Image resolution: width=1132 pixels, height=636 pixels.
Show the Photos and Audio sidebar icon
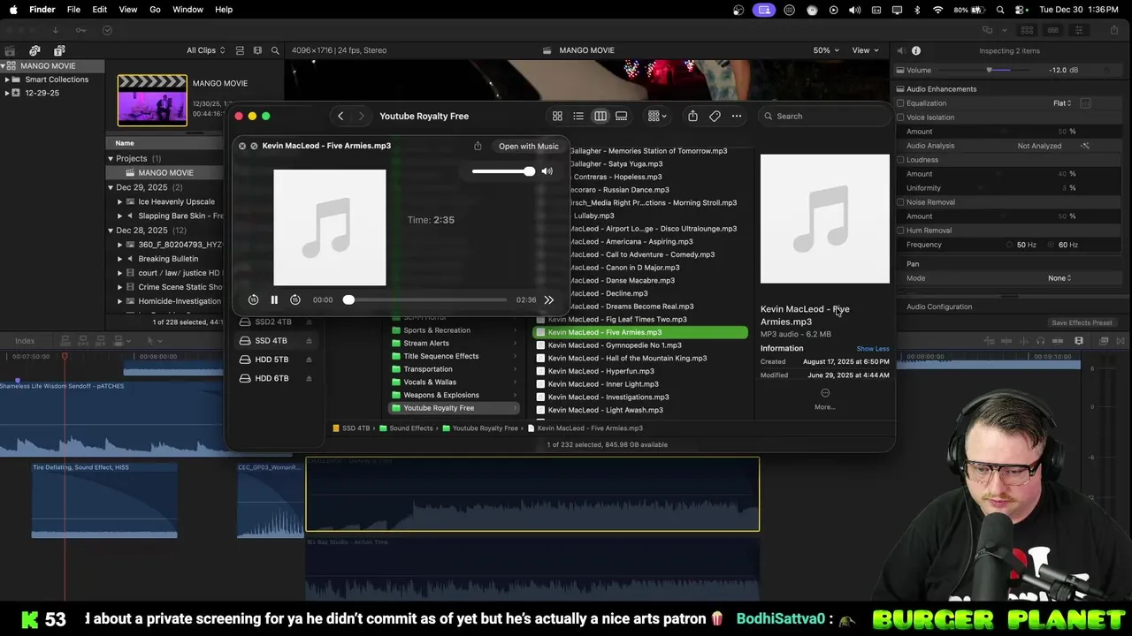pyautogui.click(x=34, y=50)
